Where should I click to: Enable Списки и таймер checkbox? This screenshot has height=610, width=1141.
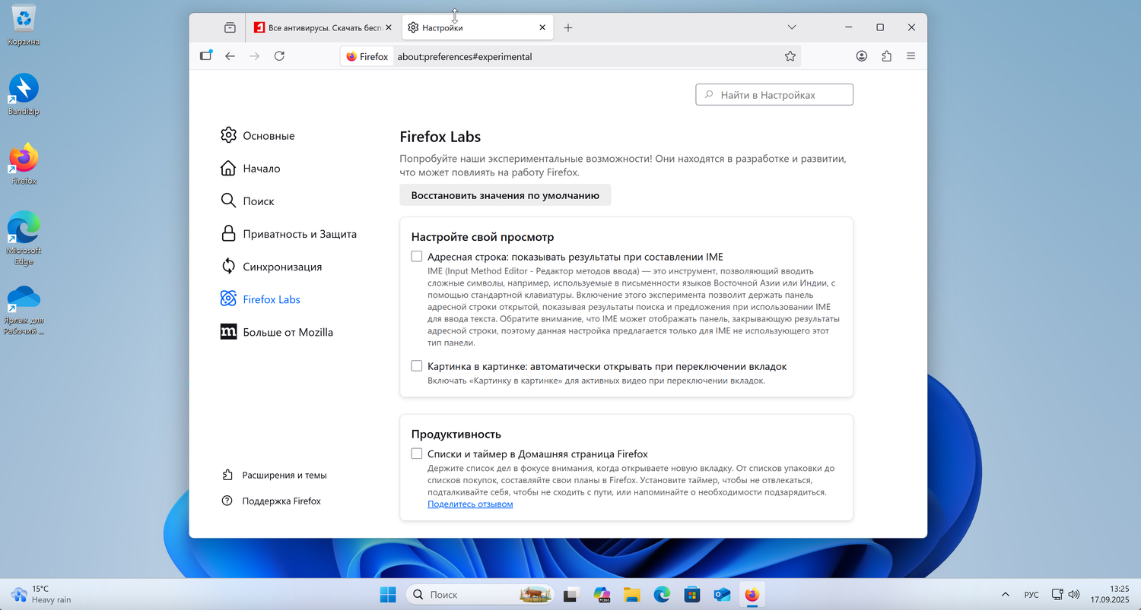tap(417, 454)
